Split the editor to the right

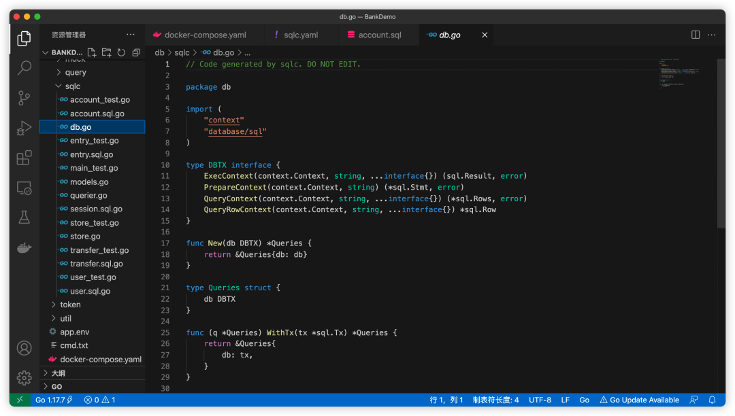pyautogui.click(x=696, y=35)
